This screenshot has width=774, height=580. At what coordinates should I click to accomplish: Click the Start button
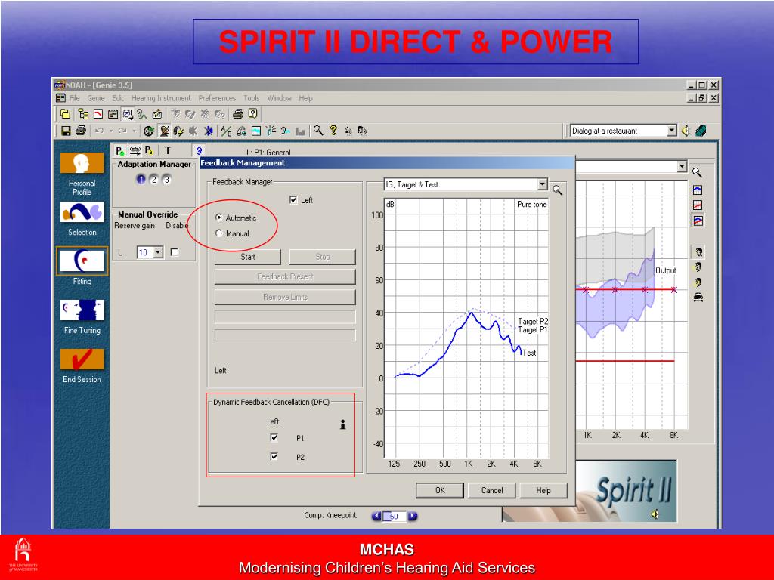(248, 257)
